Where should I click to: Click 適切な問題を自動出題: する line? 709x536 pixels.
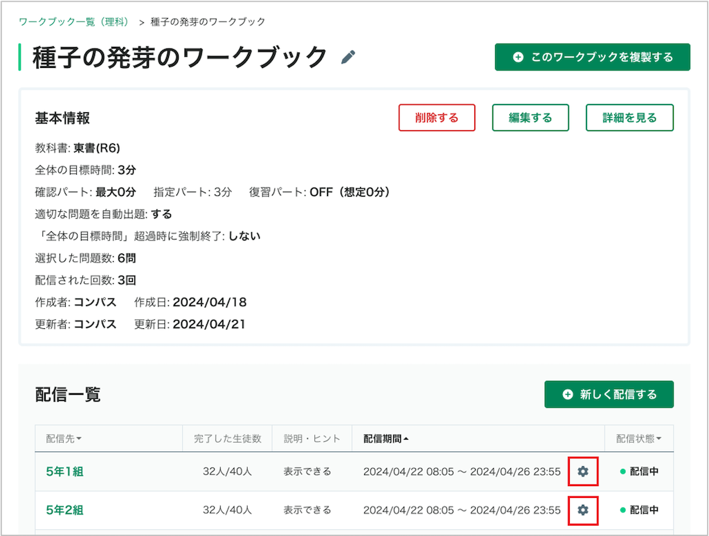[104, 214]
